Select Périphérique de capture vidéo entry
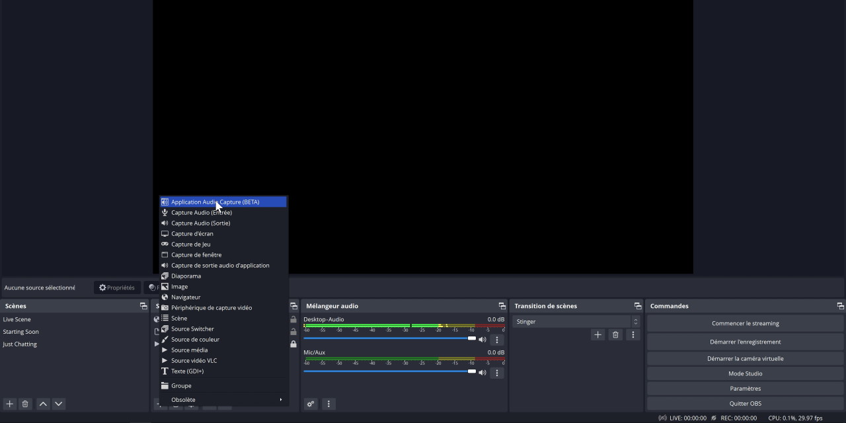 pos(211,308)
